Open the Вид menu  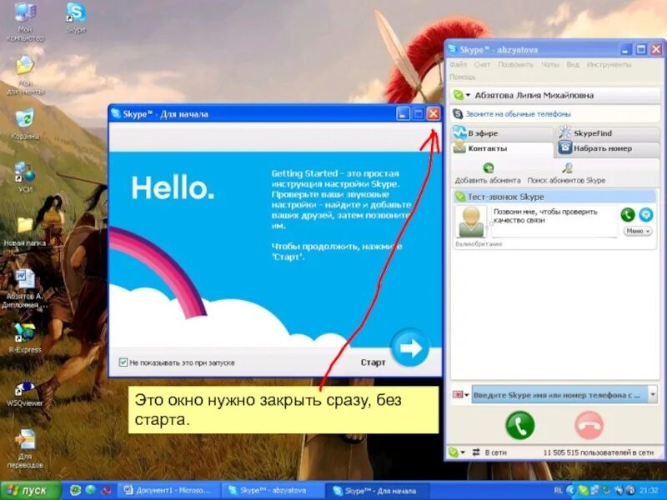click(573, 65)
